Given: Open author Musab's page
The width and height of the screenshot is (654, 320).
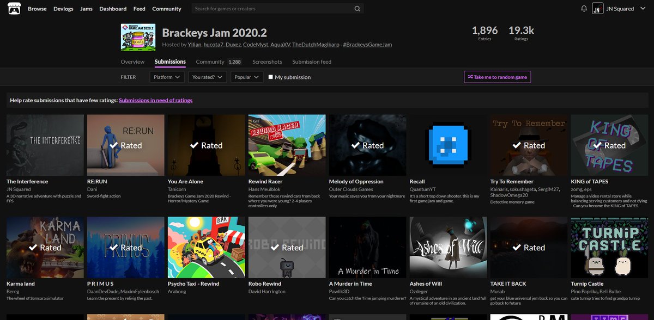Looking at the screenshot, I should 498,292.
